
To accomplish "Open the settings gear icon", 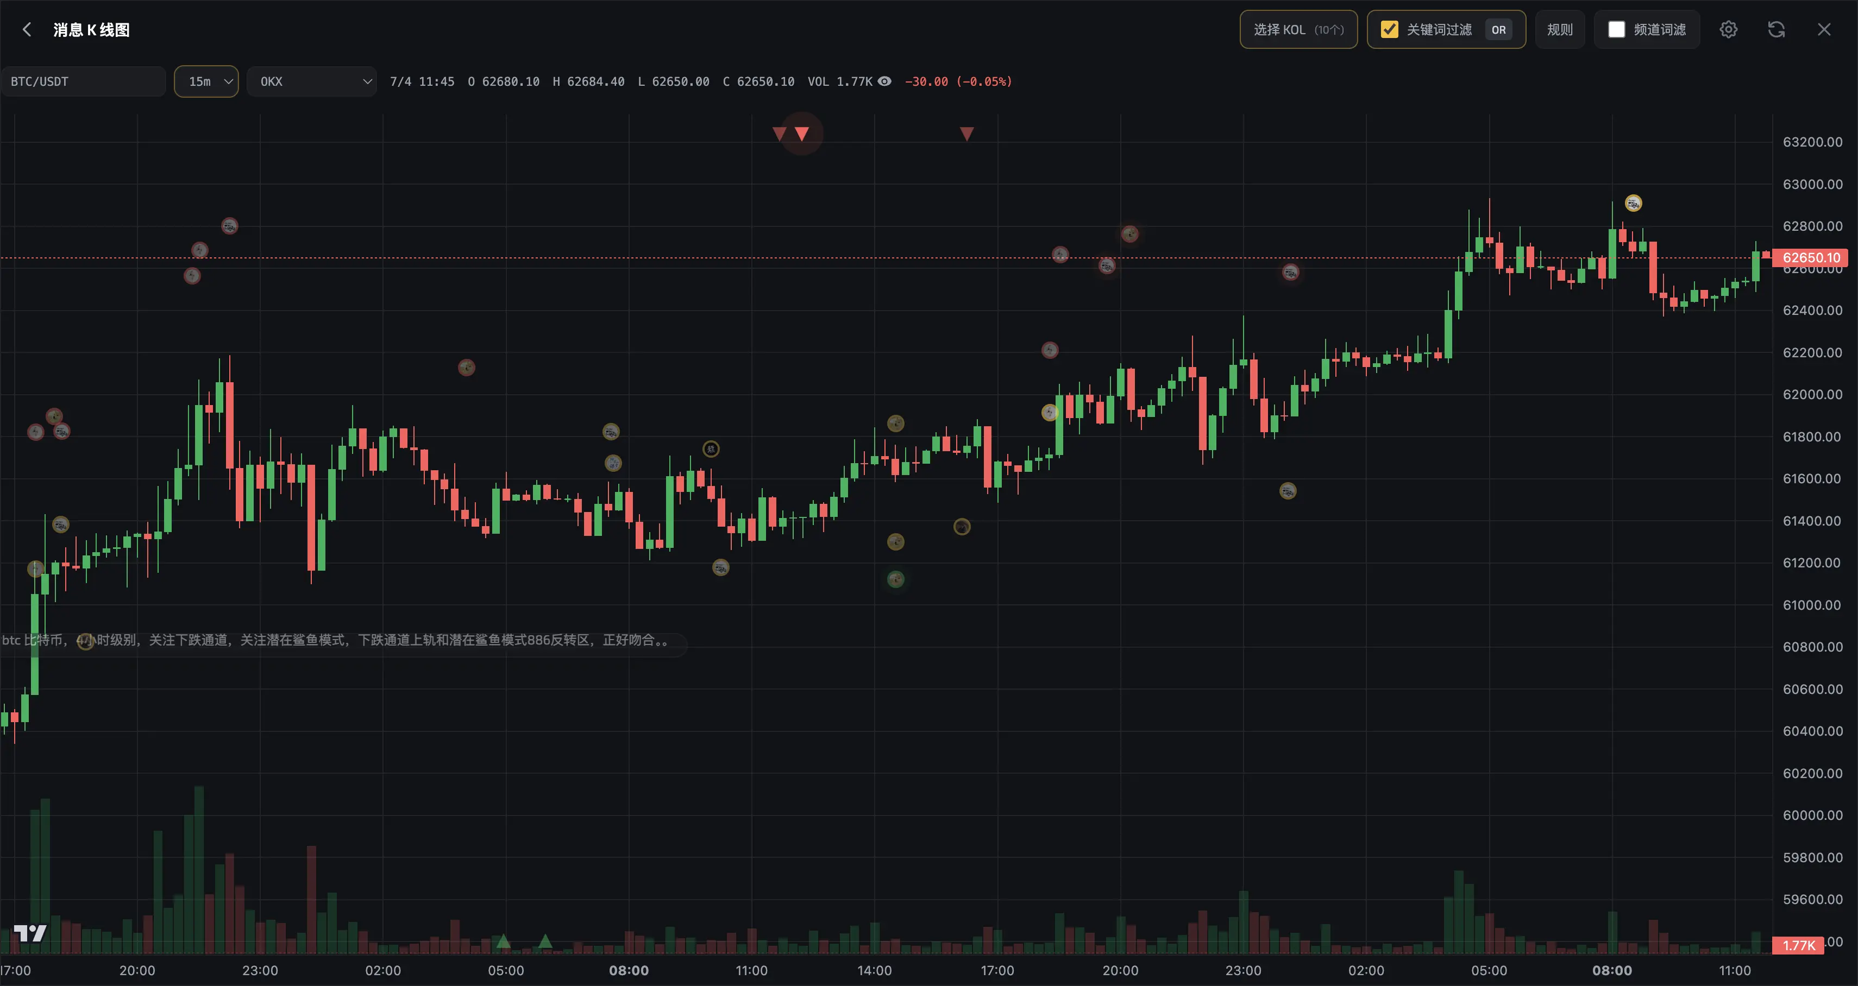I will [1728, 29].
